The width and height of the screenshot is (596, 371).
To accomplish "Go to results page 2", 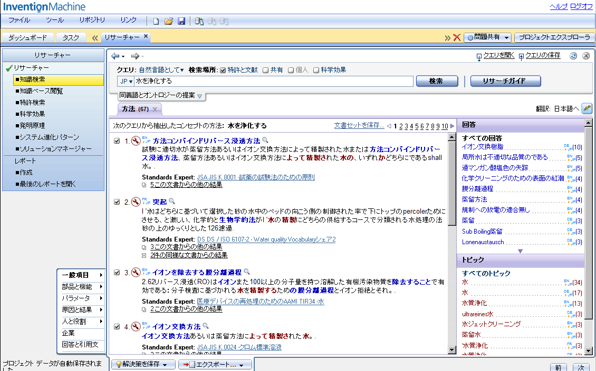I will click(x=401, y=126).
